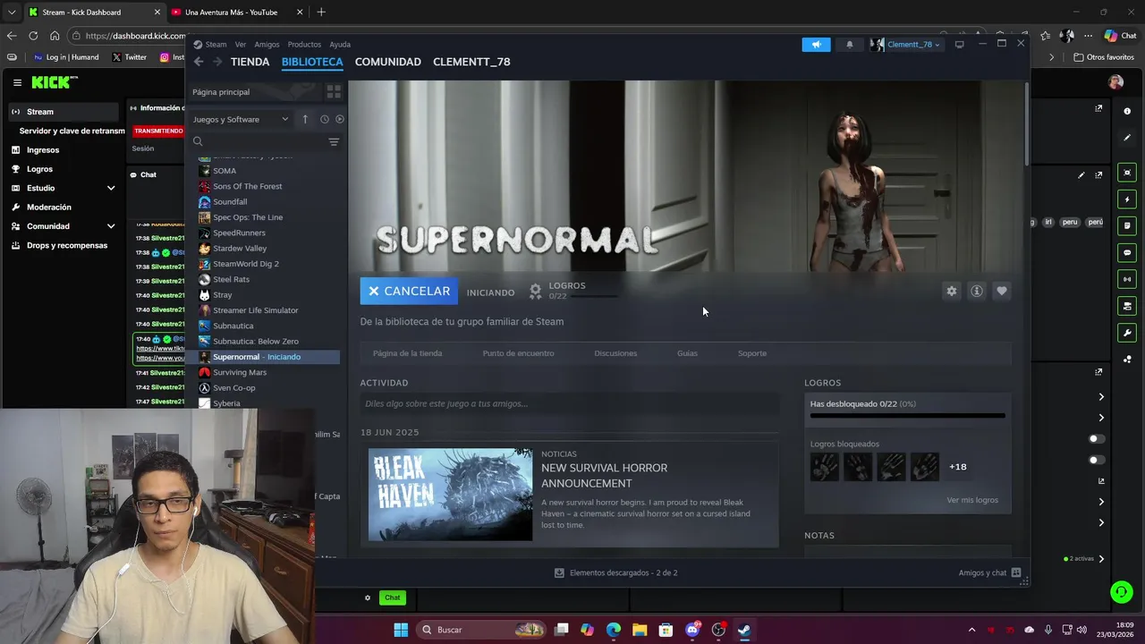Enter Steam Big Picture mode icon

click(x=959, y=44)
